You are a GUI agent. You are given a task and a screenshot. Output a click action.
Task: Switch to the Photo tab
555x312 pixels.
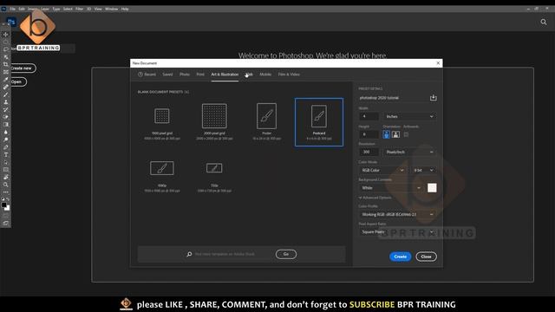pyautogui.click(x=185, y=75)
